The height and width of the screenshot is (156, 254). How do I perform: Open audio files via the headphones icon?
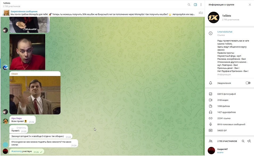tap(210, 112)
